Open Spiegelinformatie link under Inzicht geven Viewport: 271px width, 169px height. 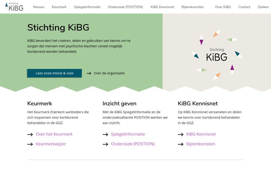click(x=128, y=134)
